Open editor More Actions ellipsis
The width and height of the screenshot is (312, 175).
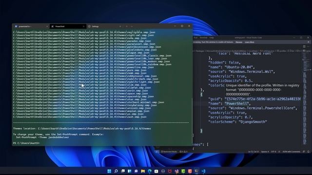pyautogui.click(x=308, y=47)
